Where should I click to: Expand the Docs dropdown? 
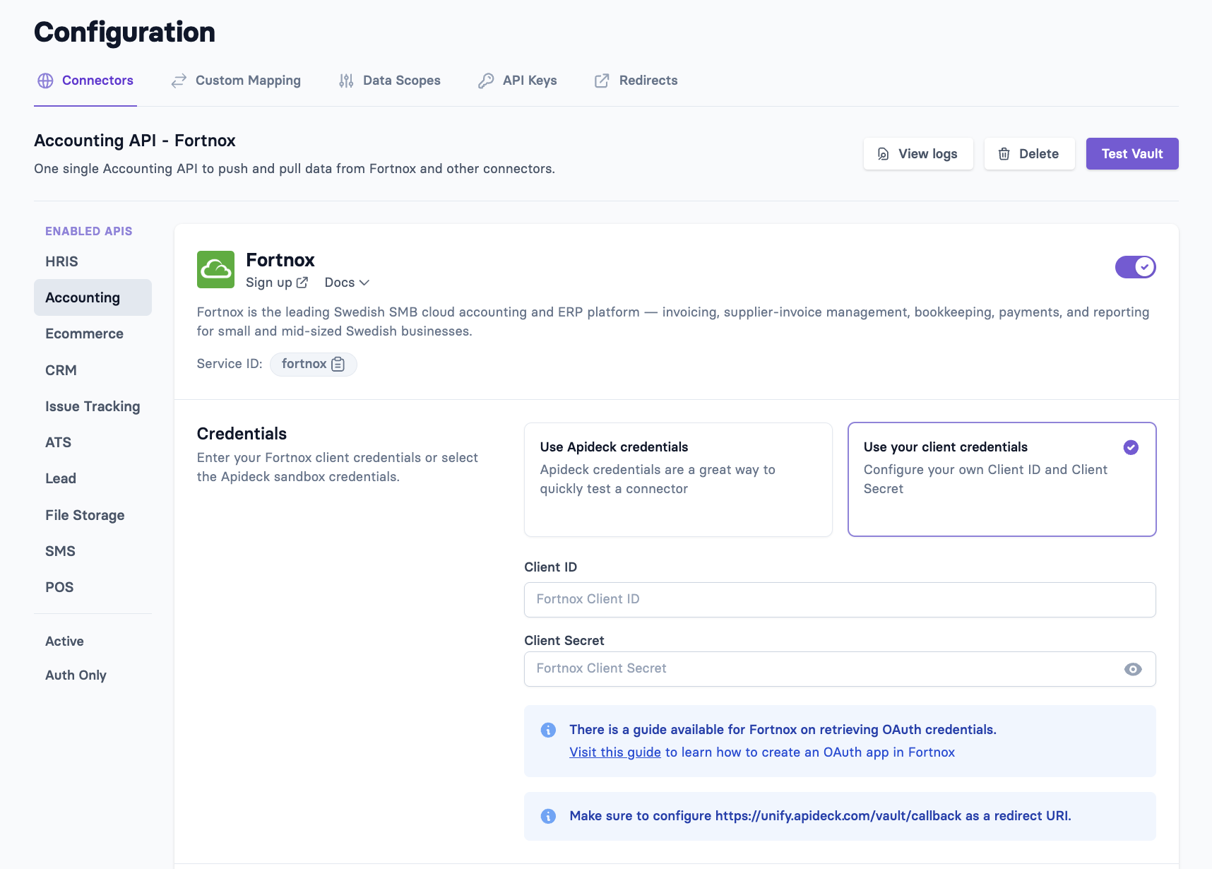pyautogui.click(x=347, y=283)
